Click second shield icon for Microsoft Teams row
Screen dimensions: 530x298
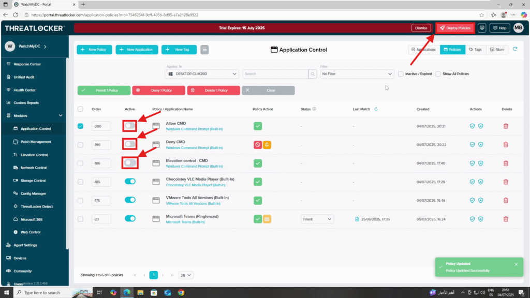481,219
